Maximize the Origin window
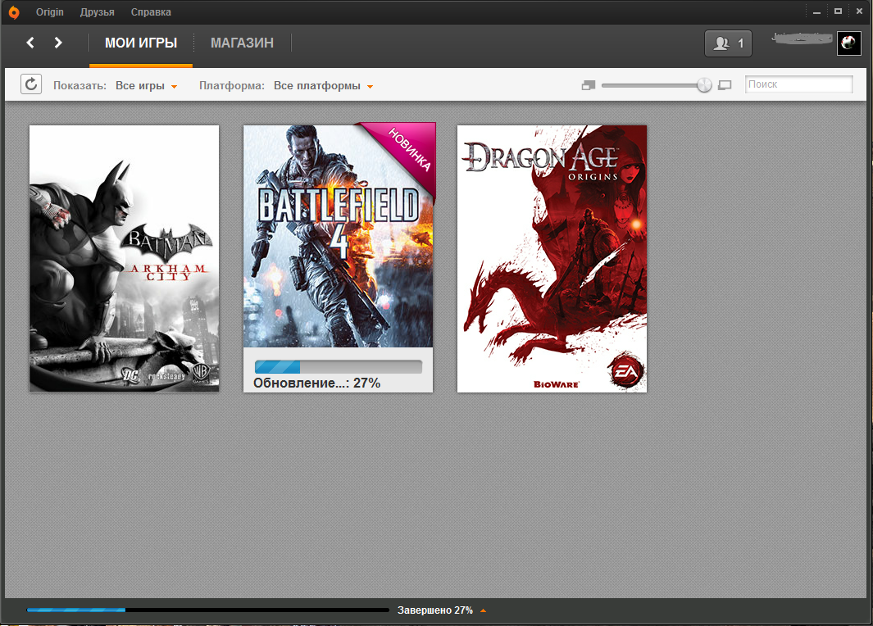Screen dimensions: 873x626 [x=838, y=11]
